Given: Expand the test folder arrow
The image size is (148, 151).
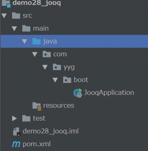Looking at the screenshot, I should 15,118.
